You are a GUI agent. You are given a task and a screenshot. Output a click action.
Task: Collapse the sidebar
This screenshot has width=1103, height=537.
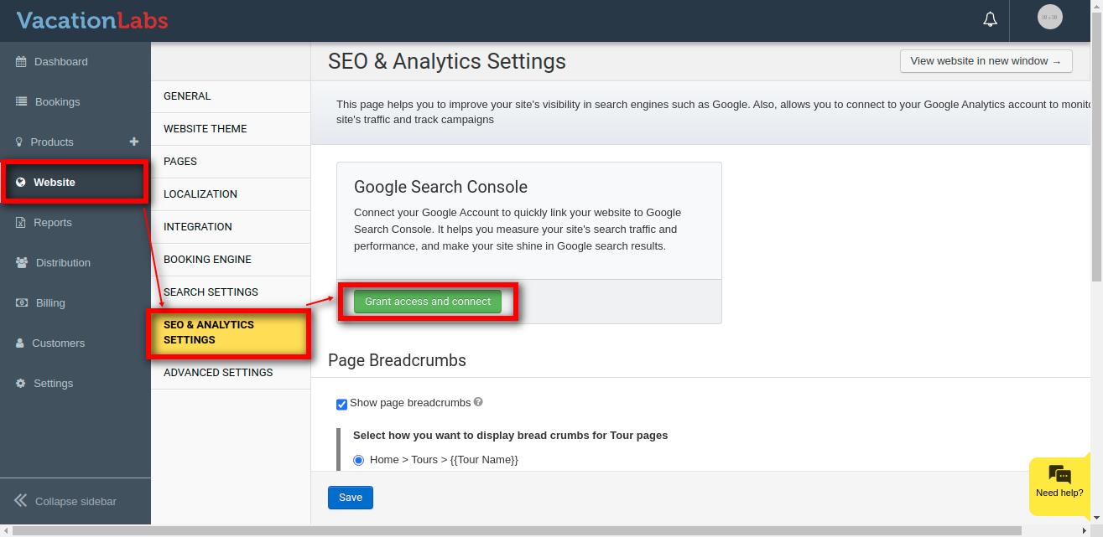point(65,501)
